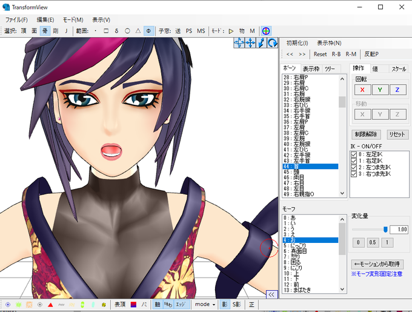Choose rectangle range selection
Image resolution: width=412 pixels, height=312 pixels.
(106, 31)
